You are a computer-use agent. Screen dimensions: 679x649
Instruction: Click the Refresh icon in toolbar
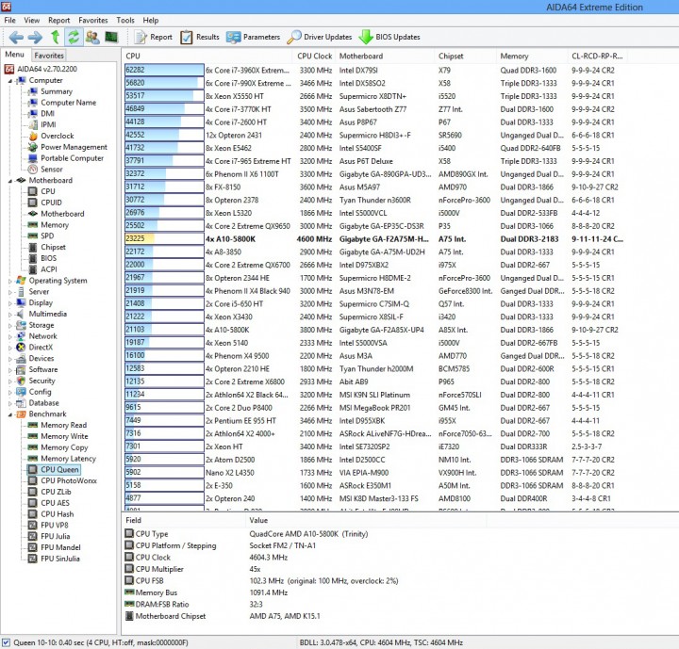[74, 38]
